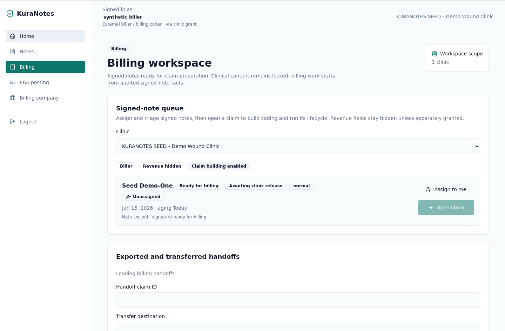Viewport: 505px width, 331px height.
Task: Click the 'Seed Demo-One' patient name
Action: [147, 186]
